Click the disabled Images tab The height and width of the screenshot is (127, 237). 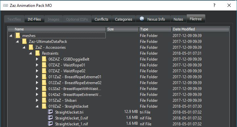[54, 19]
